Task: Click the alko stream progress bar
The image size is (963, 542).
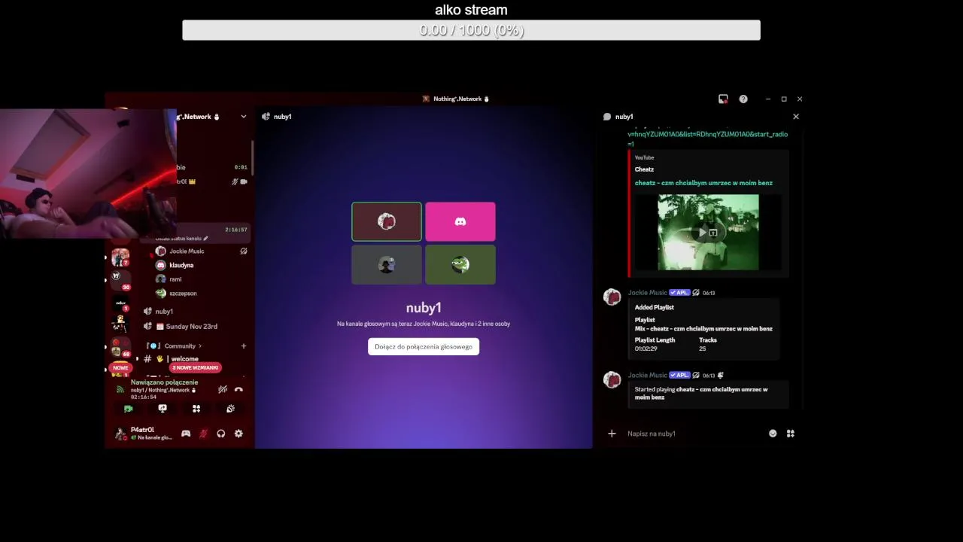Action: [471, 30]
